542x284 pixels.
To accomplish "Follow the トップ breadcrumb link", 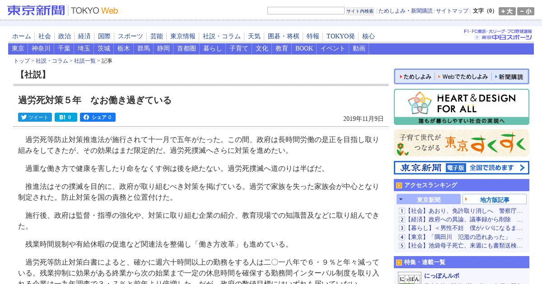I will point(22,61).
